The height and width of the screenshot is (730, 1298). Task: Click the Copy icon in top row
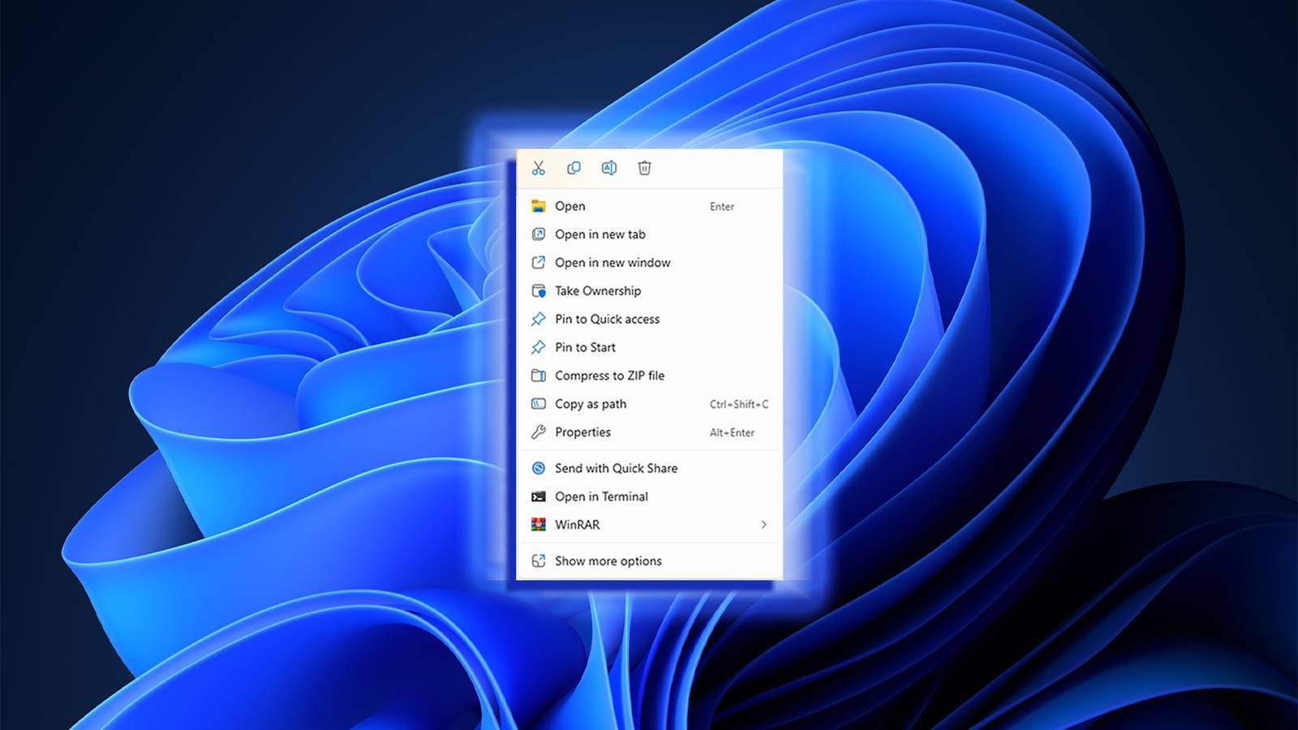(574, 168)
